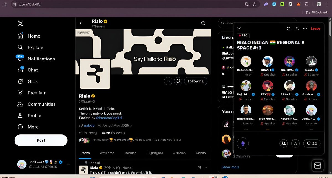Select speaker Raju M avatar
This screenshot has width=332, height=178.
tap(246, 86)
